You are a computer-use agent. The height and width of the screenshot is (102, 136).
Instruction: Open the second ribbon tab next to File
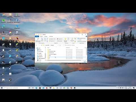pos(41,36)
